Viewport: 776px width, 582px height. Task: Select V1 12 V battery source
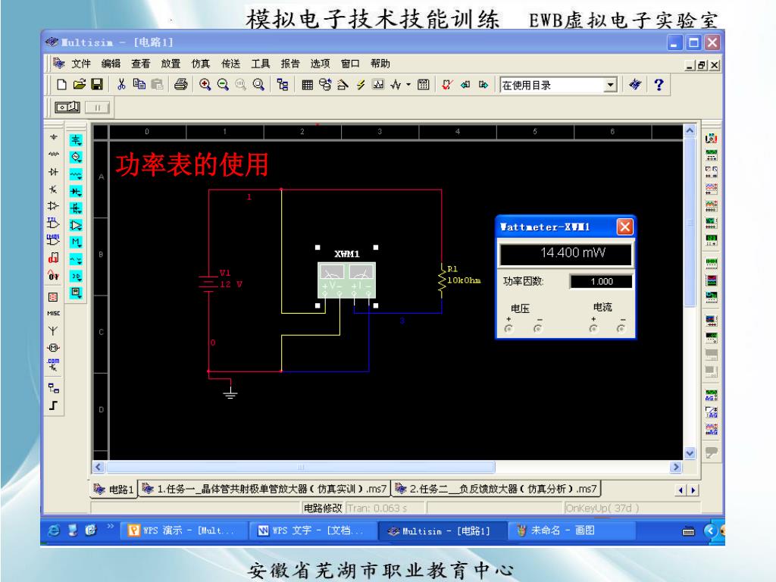(x=208, y=283)
